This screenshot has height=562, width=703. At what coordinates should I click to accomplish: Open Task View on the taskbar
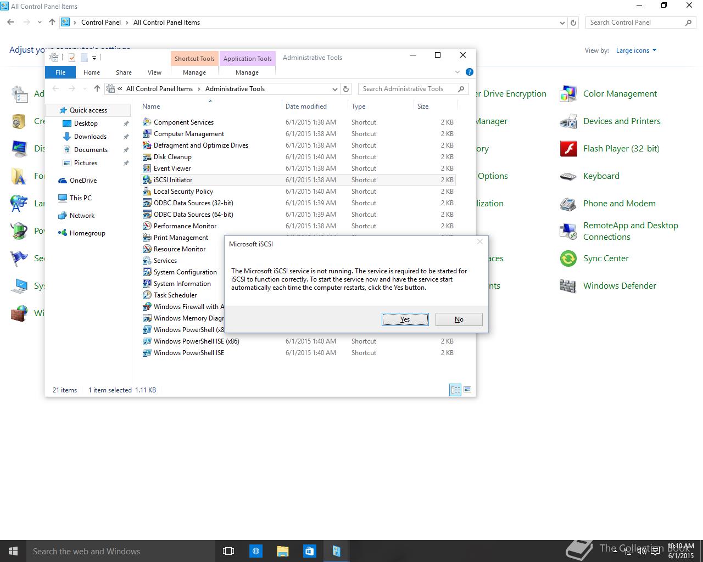[228, 551]
